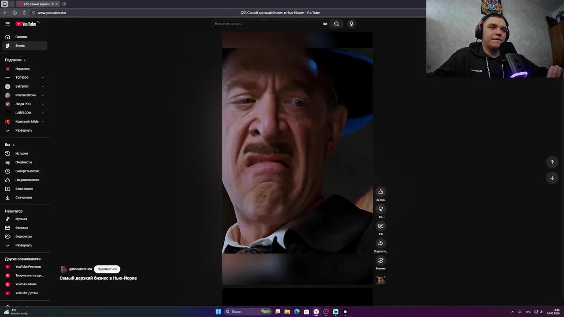Screen dimensions: 564x317
Task: Pause the playing Short video
Action: click(x=297, y=158)
